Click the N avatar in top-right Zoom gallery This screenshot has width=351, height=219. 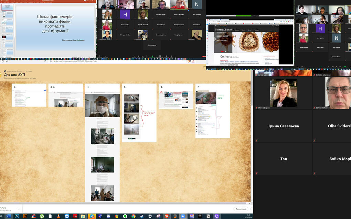tap(337, 38)
